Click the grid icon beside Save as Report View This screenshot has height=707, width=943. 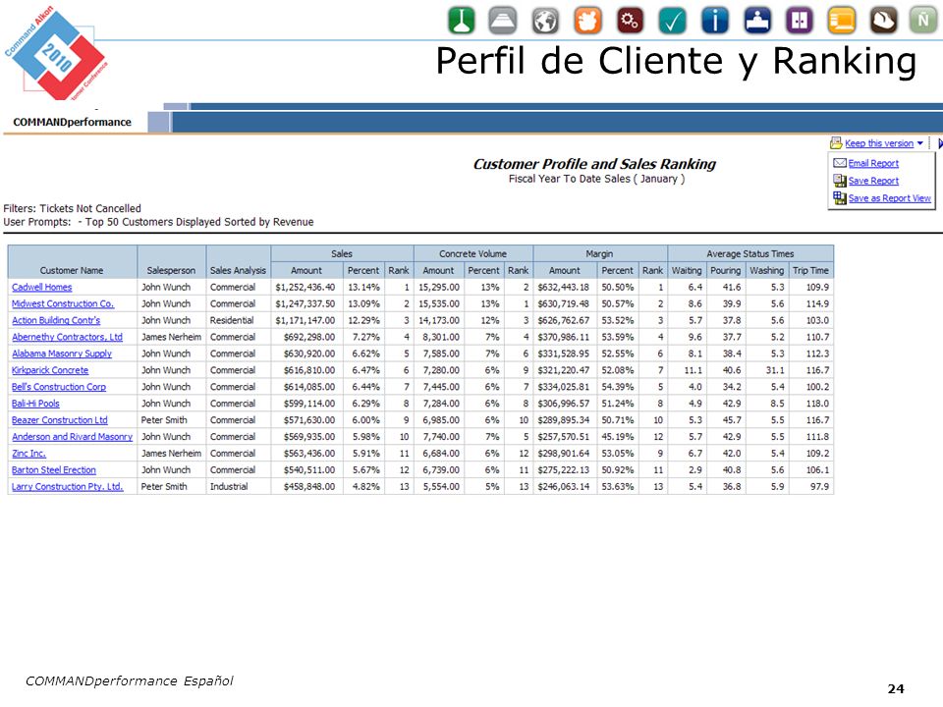(840, 197)
